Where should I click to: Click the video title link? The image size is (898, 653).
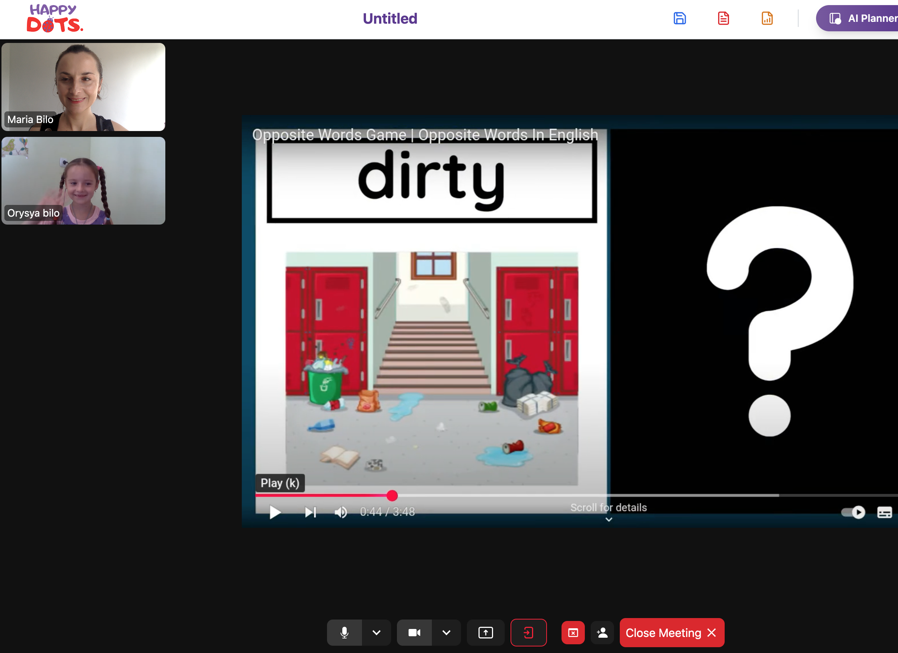click(x=425, y=135)
